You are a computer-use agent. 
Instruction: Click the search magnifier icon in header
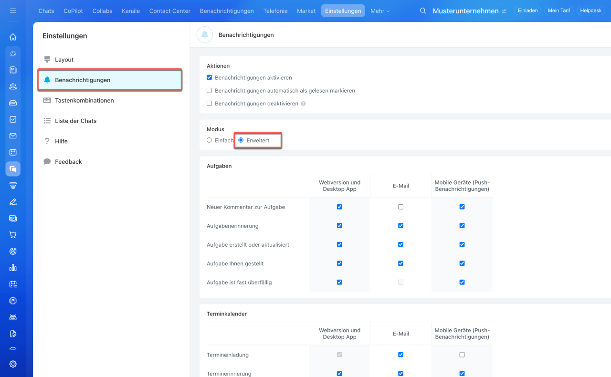click(423, 10)
